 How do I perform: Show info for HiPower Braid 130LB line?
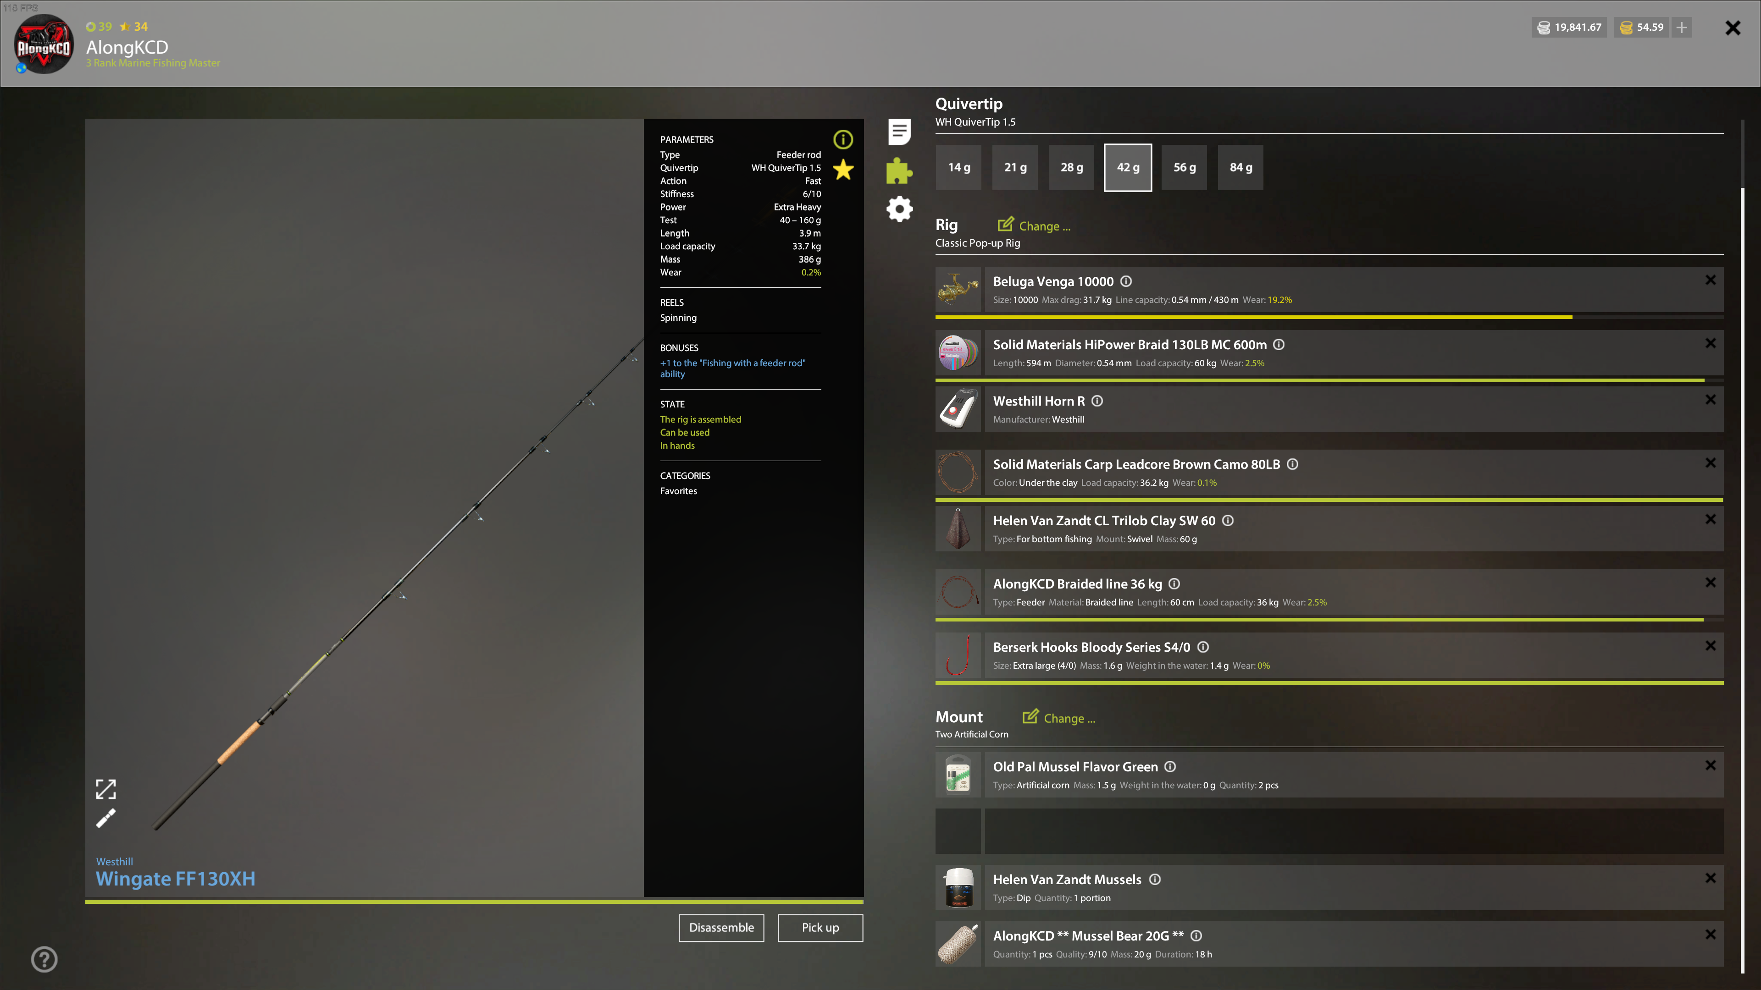[x=1279, y=345]
